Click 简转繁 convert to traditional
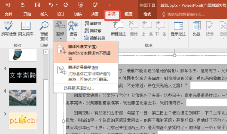Image resolution: width=227 pixels, height=134 pixels. 93,31
